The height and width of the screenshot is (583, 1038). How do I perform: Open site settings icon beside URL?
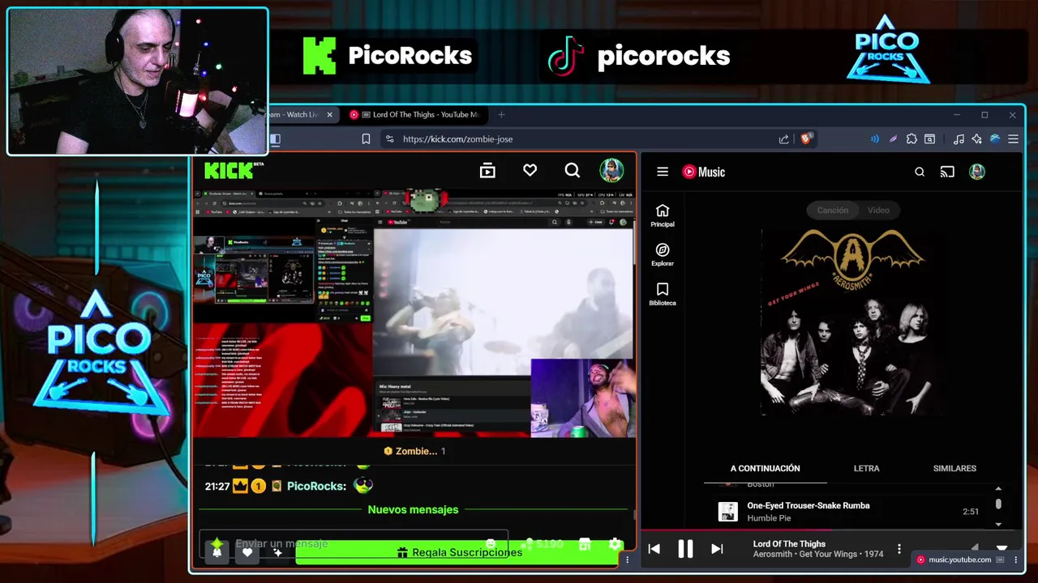389,139
